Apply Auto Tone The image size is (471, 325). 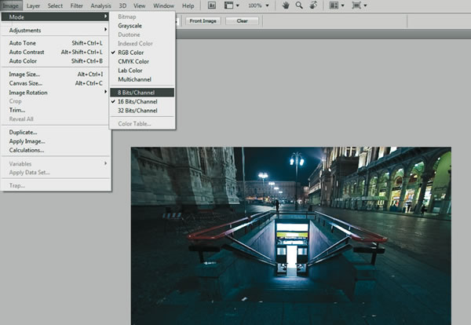[x=55, y=43]
